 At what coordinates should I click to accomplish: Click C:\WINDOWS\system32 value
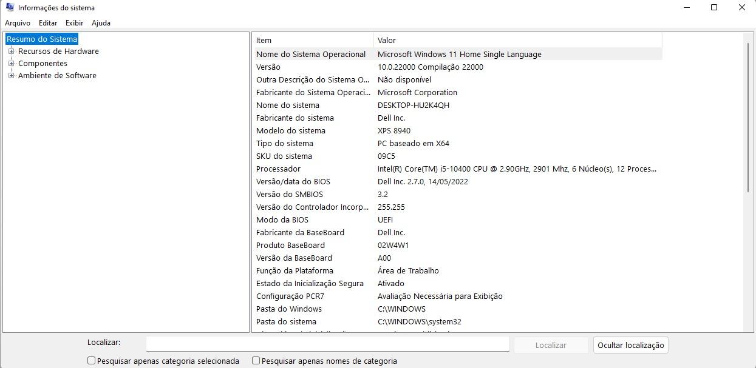tap(420, 322)
